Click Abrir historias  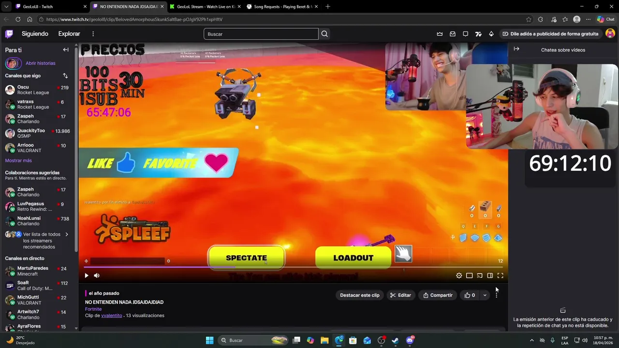pos(41,63)
